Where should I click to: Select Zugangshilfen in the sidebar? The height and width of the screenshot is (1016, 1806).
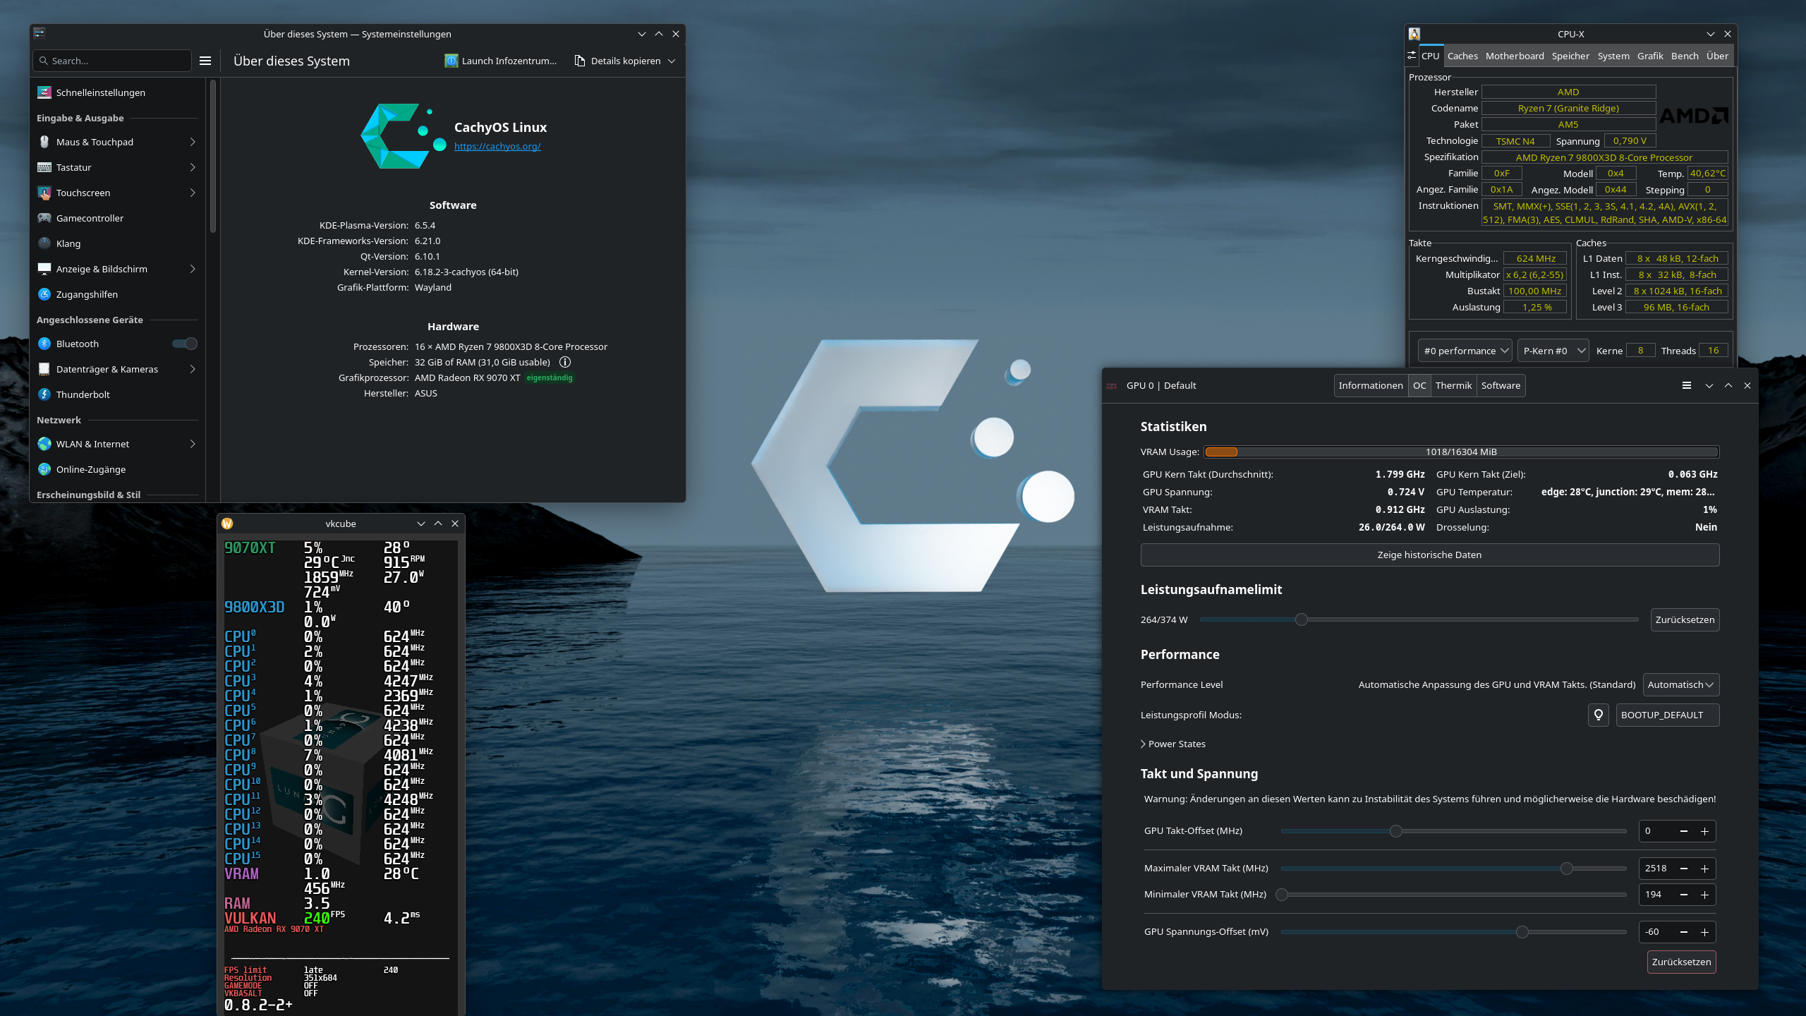tap(118, 294)
